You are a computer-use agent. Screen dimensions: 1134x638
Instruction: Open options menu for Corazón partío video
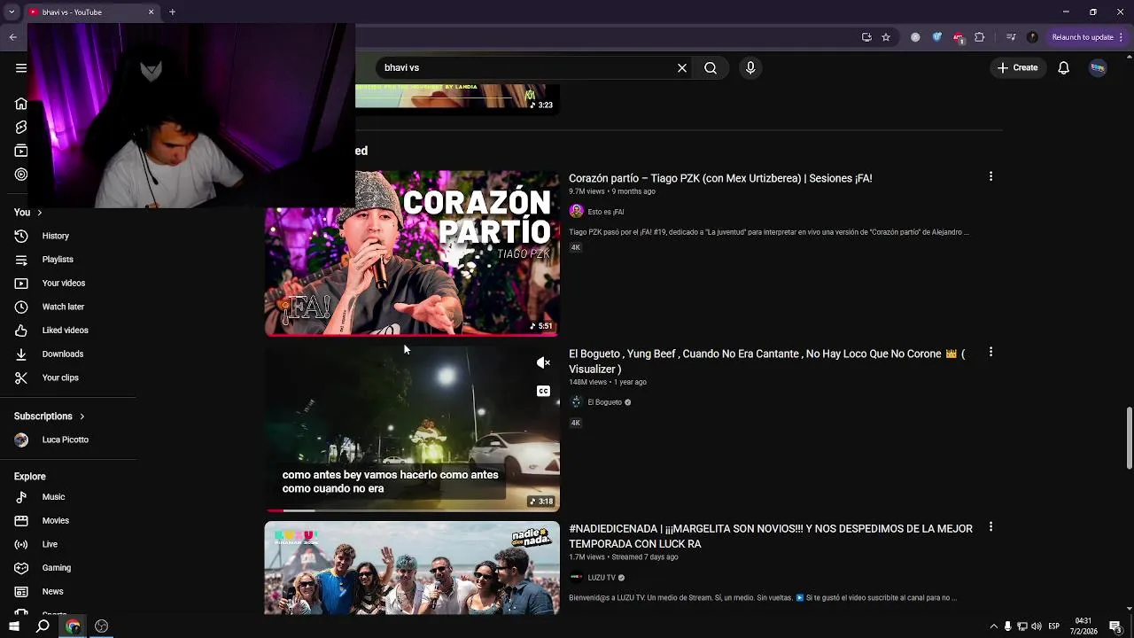pyautogui.click(x=990, y=177)
